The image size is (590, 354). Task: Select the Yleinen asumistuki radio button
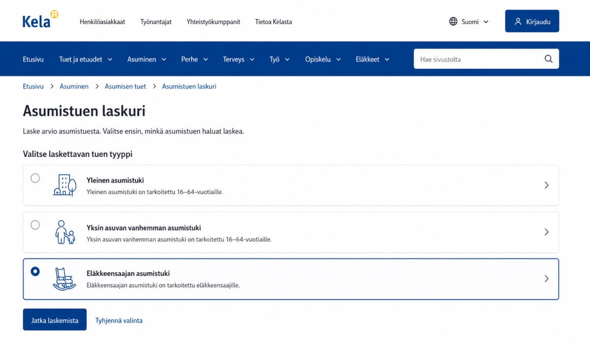coord(35,178)
